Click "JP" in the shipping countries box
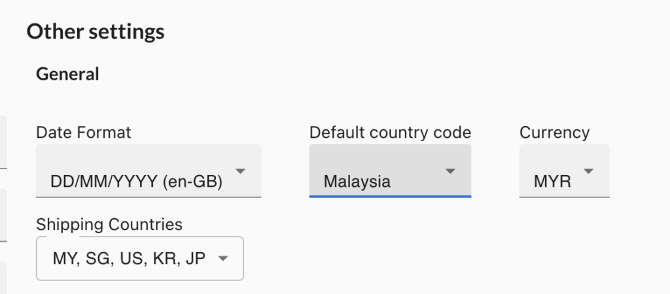Viewport: 670px width, 294px height. point(195,259)
